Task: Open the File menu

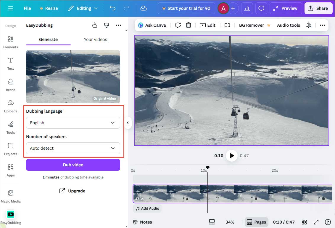Action: [27, 8]
